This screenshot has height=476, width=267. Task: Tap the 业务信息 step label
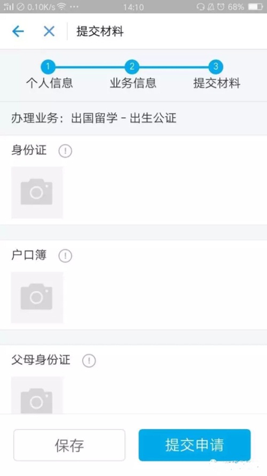133,83
